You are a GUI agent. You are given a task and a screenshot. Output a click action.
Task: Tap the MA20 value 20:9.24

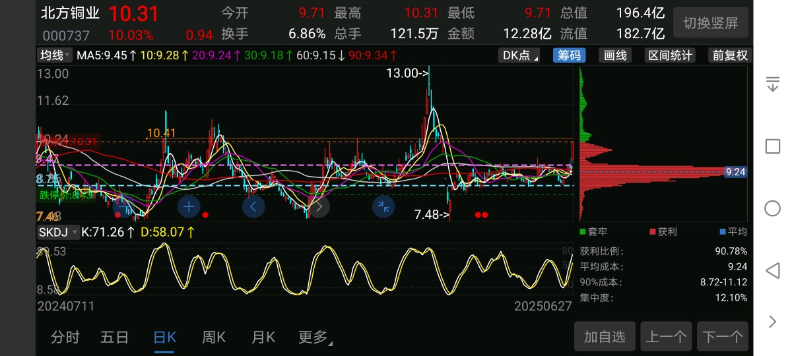click(x=216, y=55)
